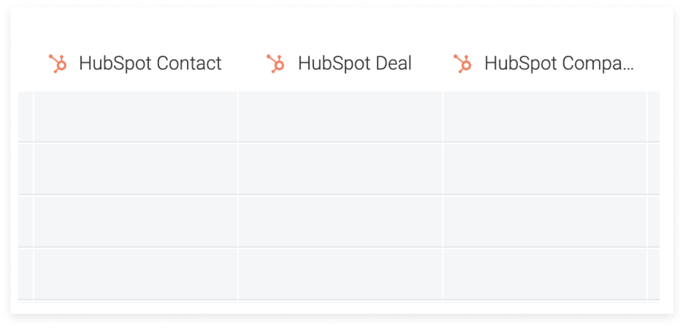Select the truncated HubSpot Compa… header text
The image size is (684, 328).
[x=559, y=63]
